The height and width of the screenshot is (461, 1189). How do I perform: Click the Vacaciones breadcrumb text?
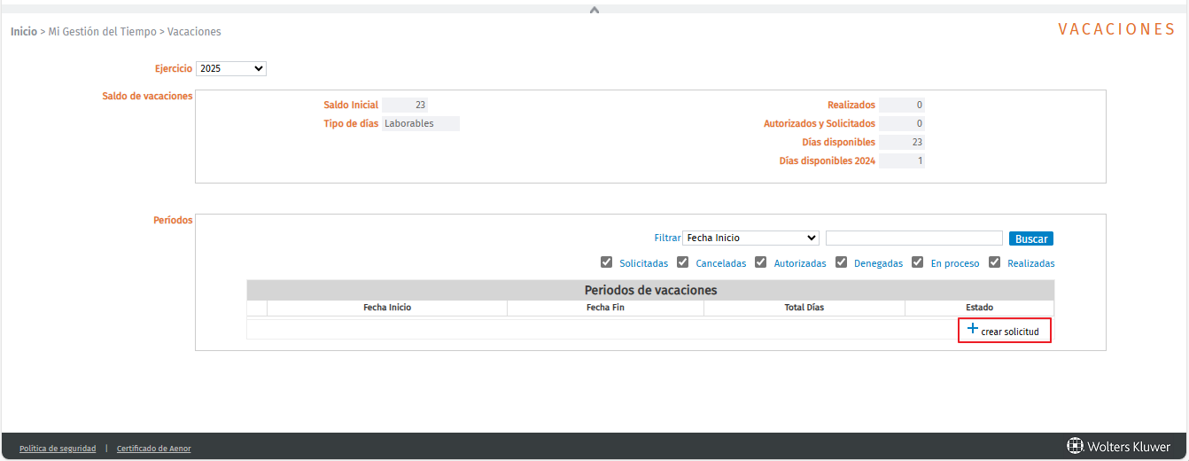(194, 31)
